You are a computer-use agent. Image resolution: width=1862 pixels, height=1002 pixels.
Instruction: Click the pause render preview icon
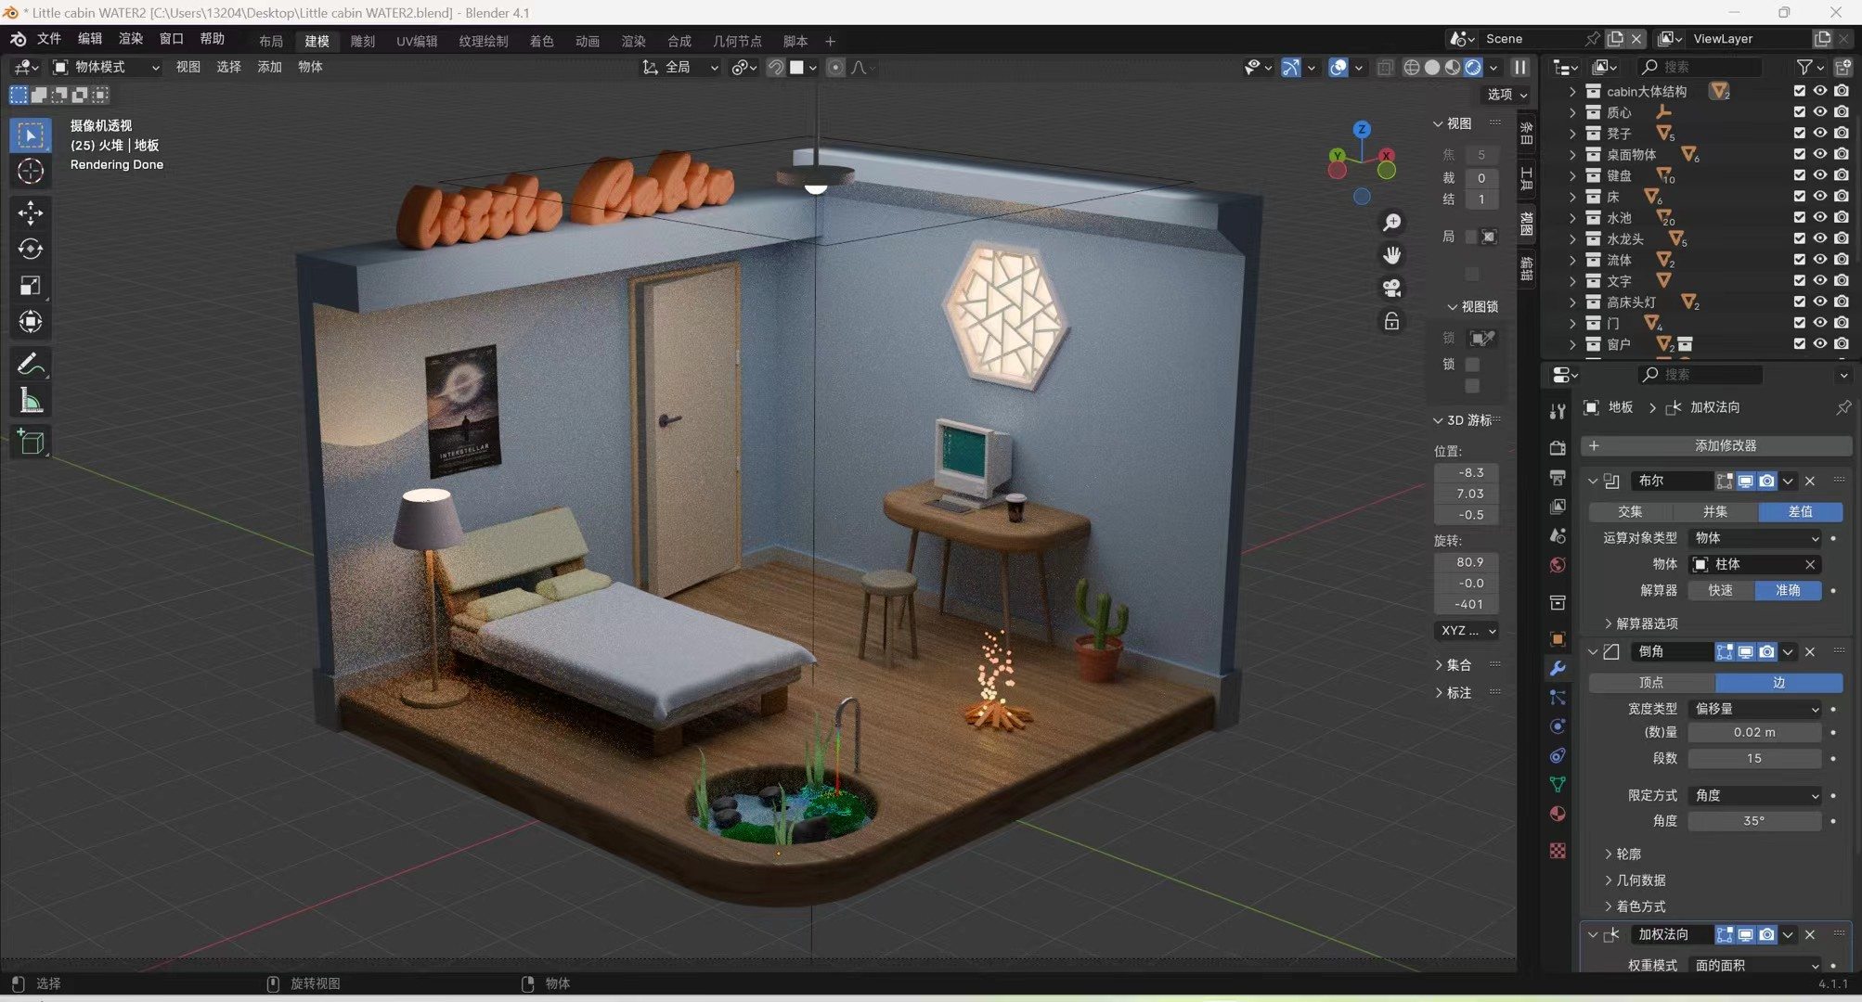click(1520, 68)
